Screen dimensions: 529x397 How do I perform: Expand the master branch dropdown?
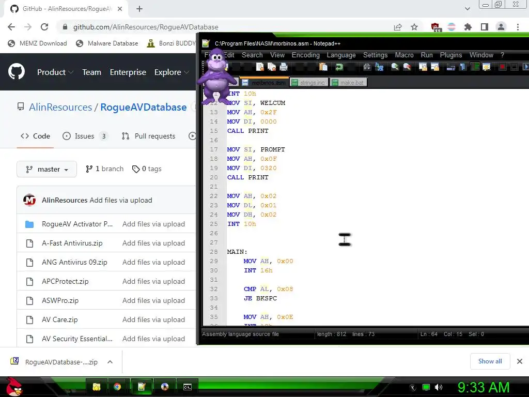tap(46, 169)
